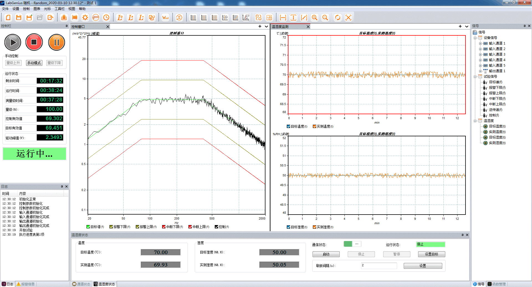This screenshot has width=532, height=287.
Task: Click the 设置 button beside refresh interval
Action: [423, 266]
